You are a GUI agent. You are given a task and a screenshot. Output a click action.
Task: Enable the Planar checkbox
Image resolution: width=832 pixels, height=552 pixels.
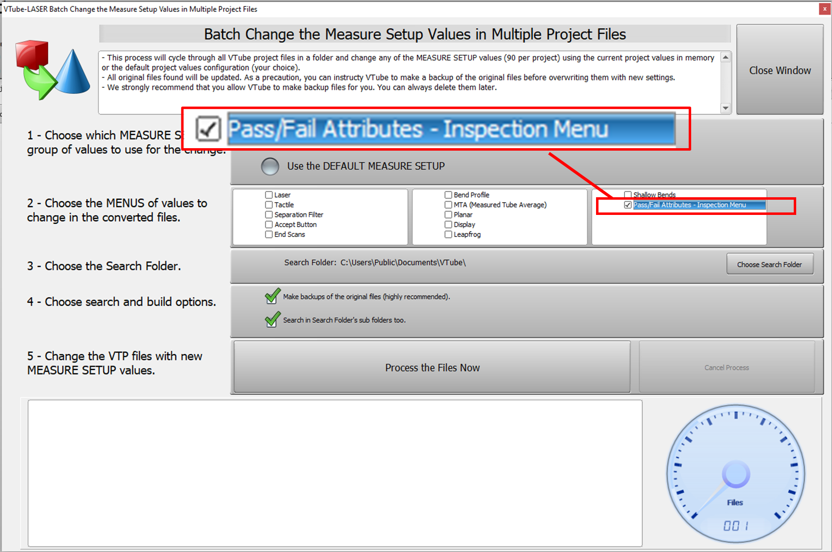click(x=448, y=214)
